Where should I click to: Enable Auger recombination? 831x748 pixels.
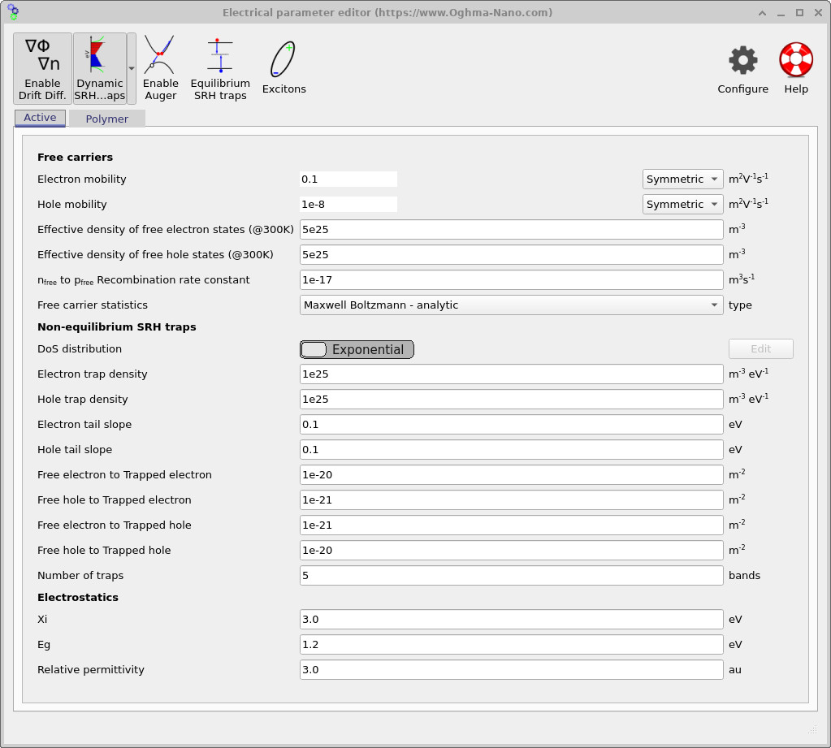pyautogui.click(x=160, y=67)
